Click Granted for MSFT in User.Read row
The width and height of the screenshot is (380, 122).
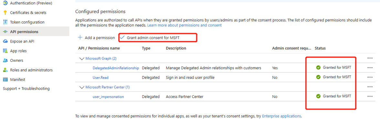pyautogui.click(x=337, y=77)
